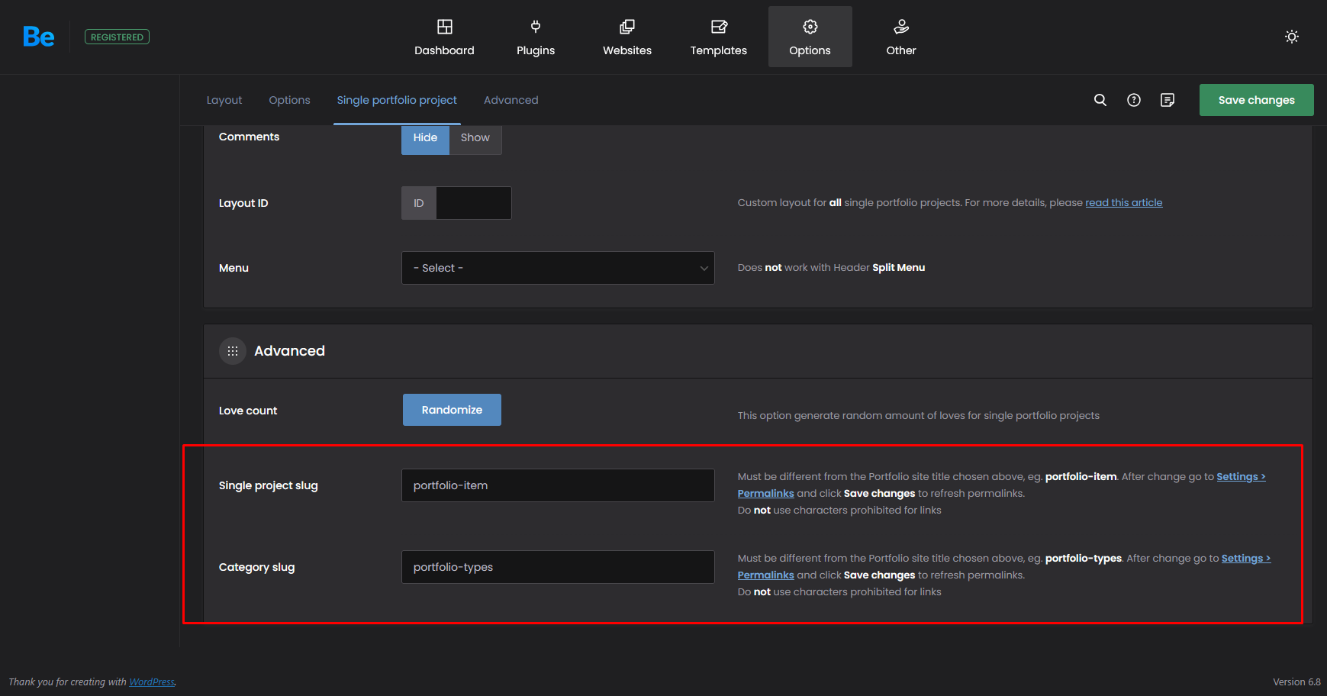Open the Dashboard section
The height and width of the screenshot is (696, 1327).
[x=444, y=37]
